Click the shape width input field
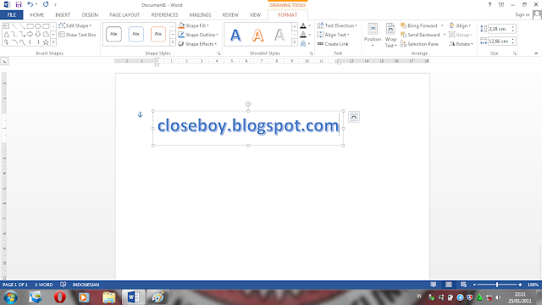The height and width of the screenshot is (305, 542). click(x=499, y=42)
